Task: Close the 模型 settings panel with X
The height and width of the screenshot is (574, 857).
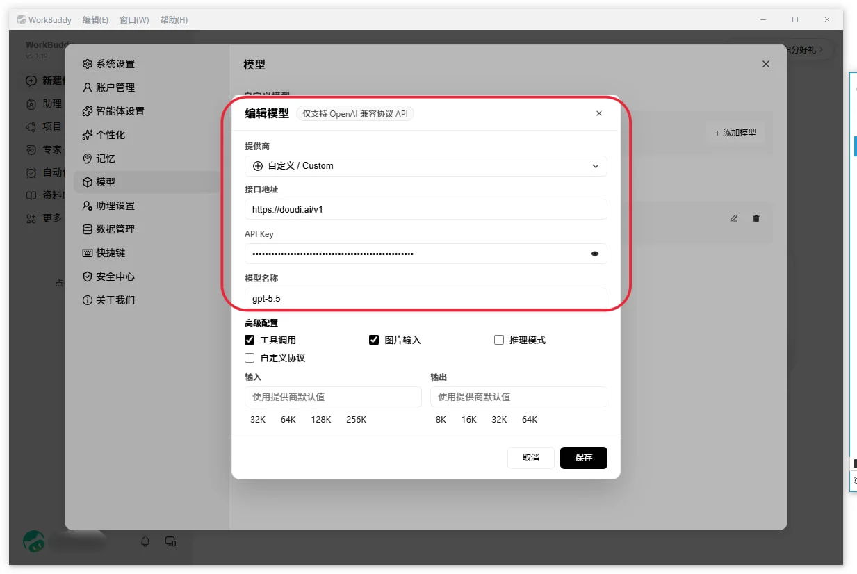Action: point(766,64)
